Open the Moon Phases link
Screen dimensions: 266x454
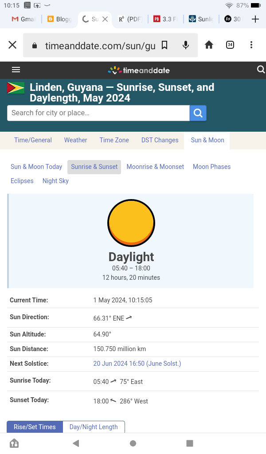211,167
